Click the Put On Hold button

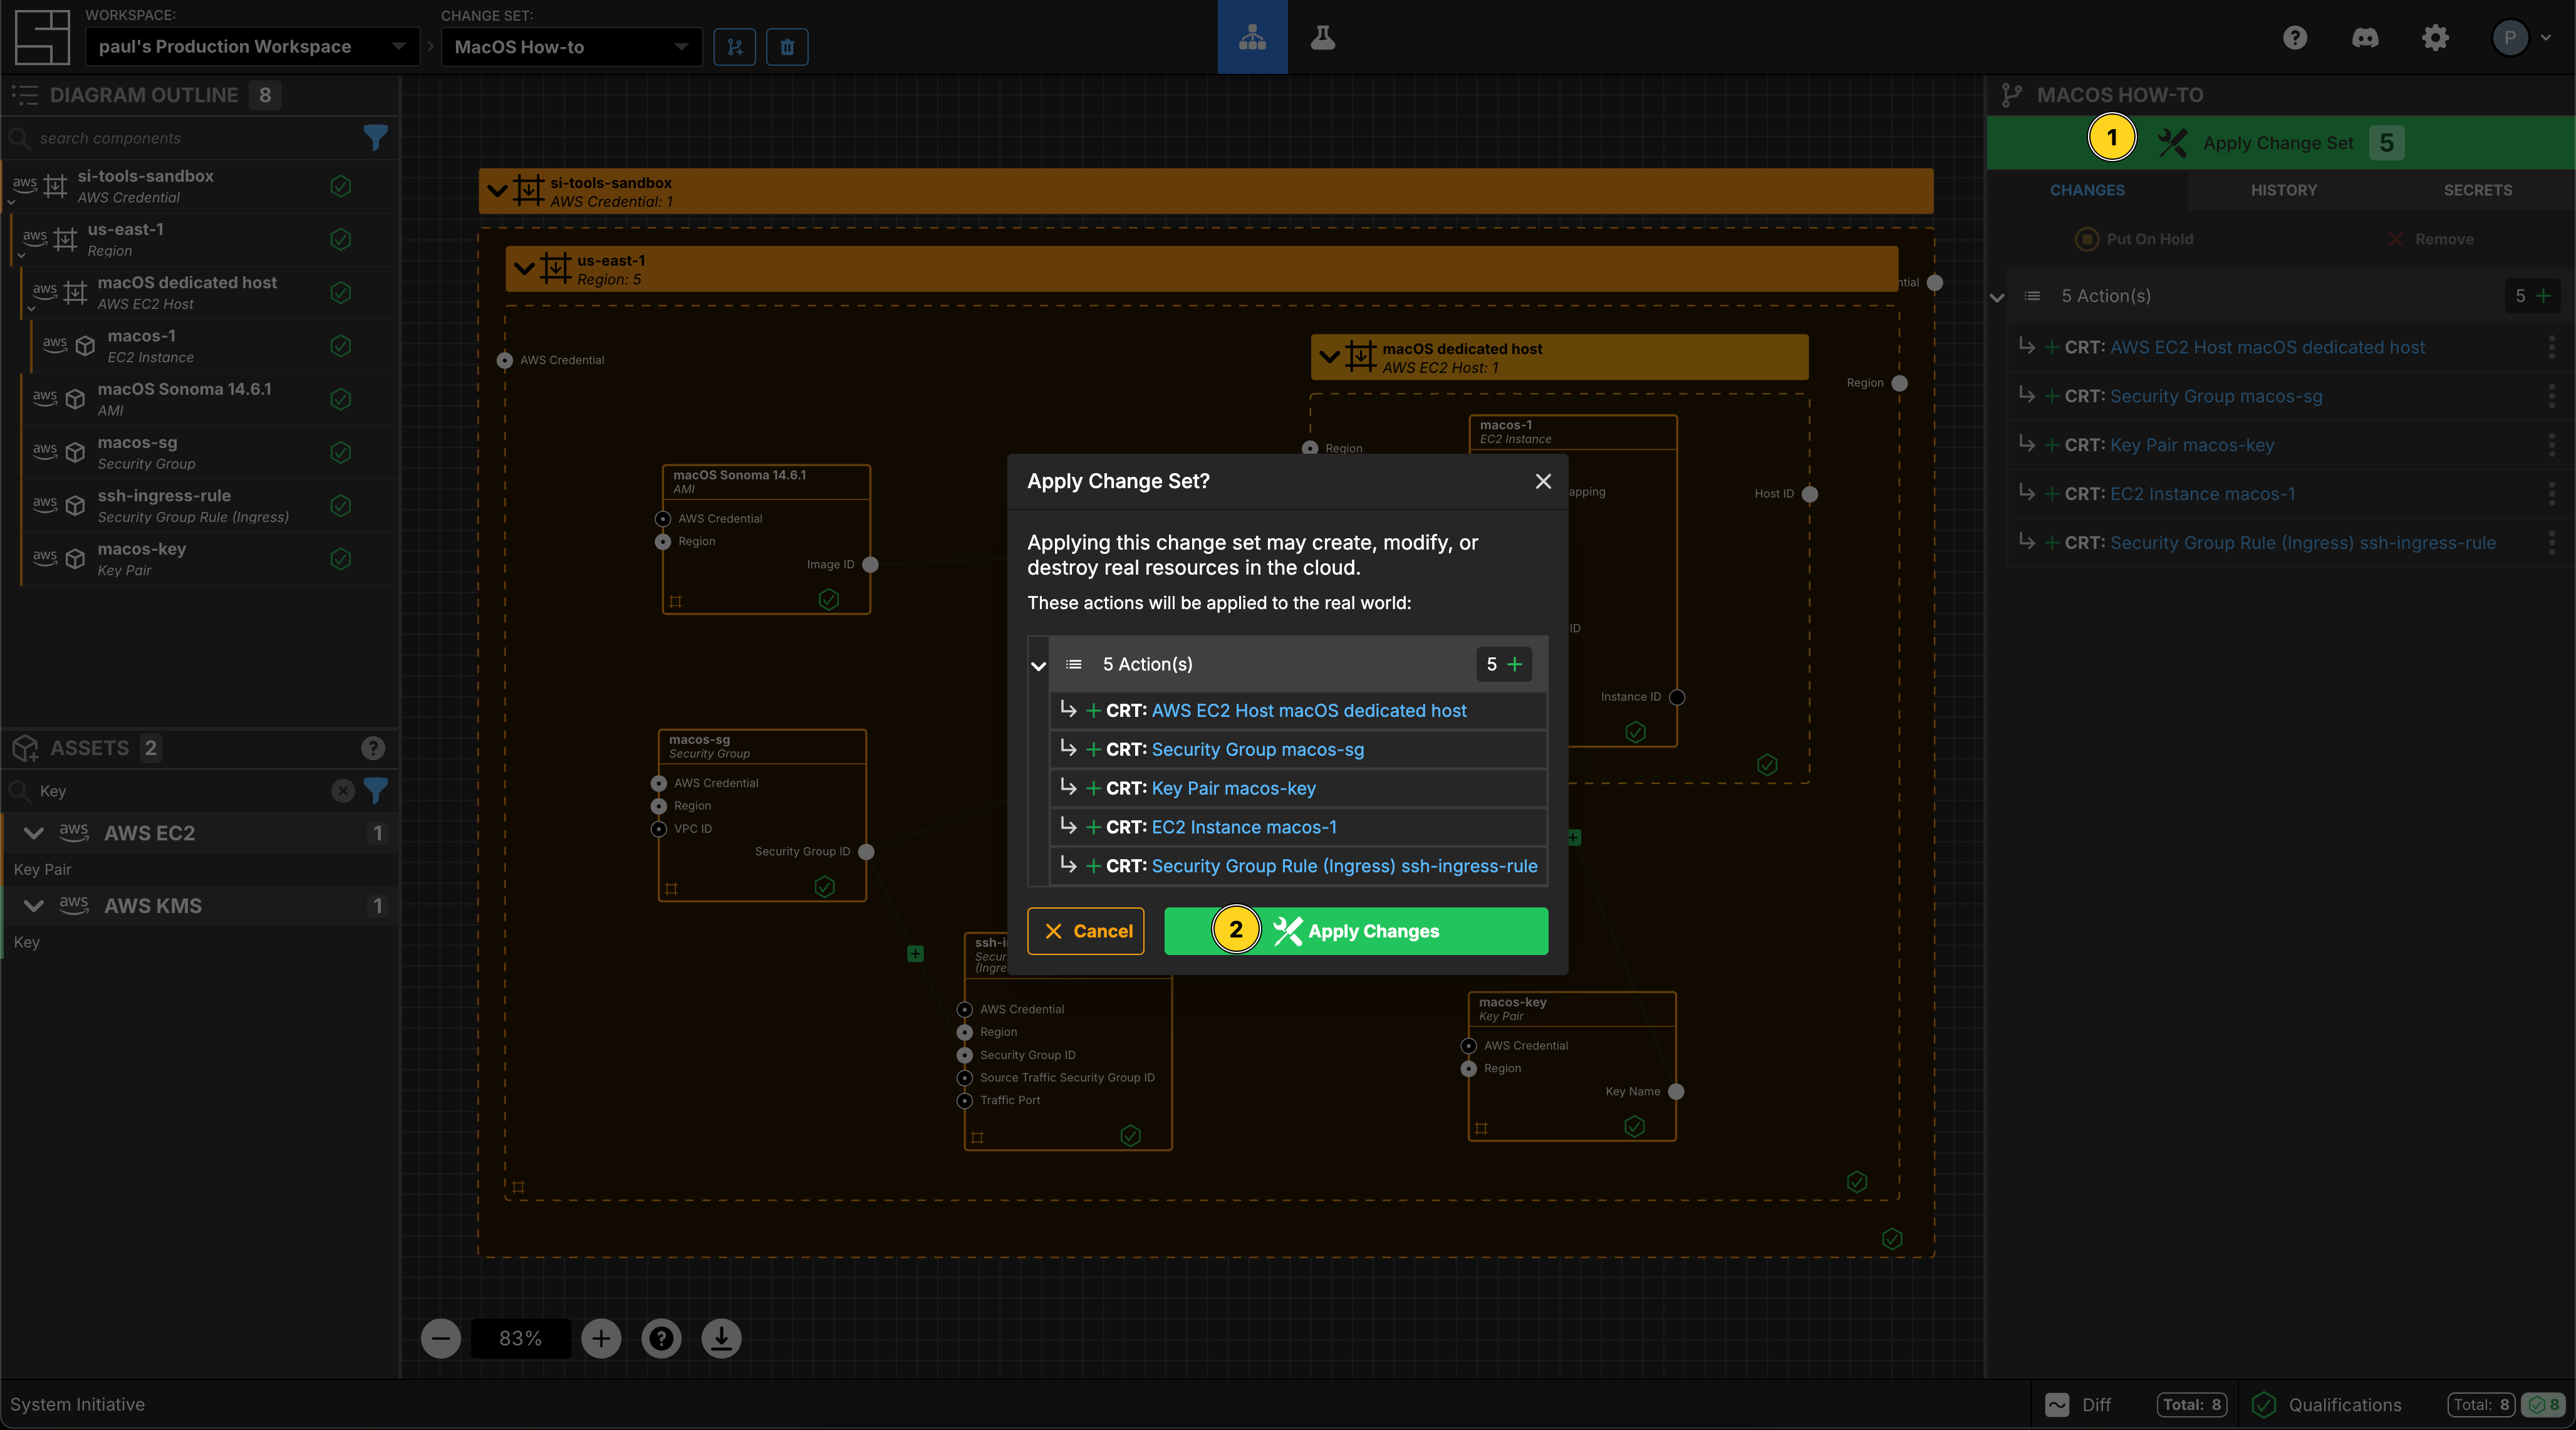point(2135,239)
